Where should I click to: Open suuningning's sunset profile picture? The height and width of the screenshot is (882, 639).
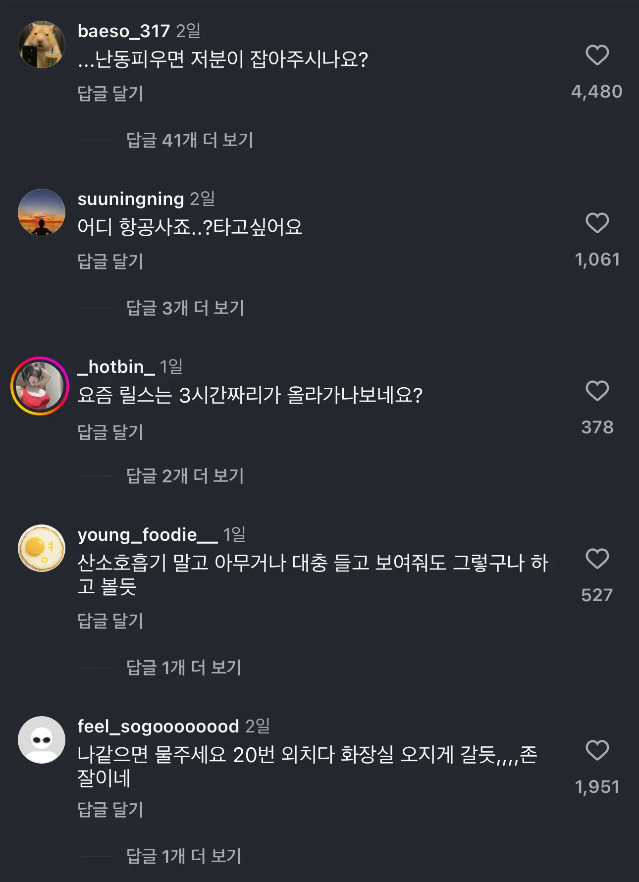coord(42,212)
